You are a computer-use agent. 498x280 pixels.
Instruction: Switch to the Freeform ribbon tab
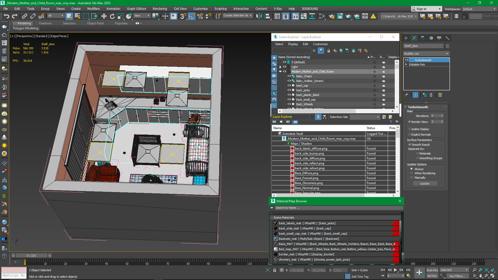point(45,23)
